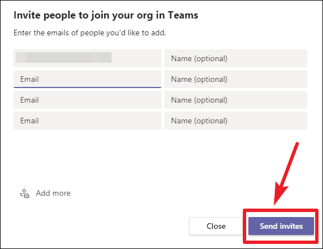Image resolution: width=323 pixels, height=249 pixels.
Task: Click the red arrow annotation
Action: coord(286,174)
